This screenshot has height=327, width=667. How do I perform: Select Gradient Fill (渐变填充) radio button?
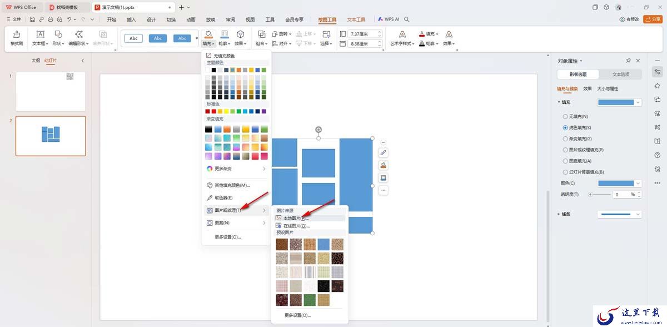[x=566, y=138]
